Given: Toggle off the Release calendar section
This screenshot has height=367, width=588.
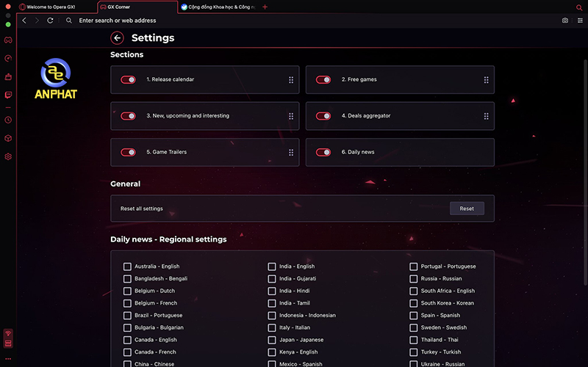Looking at the screenshot, I should pyautogui.click(x=128, y=79).
